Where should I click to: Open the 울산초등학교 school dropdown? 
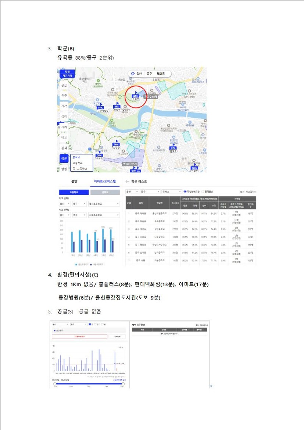[104, 204]
